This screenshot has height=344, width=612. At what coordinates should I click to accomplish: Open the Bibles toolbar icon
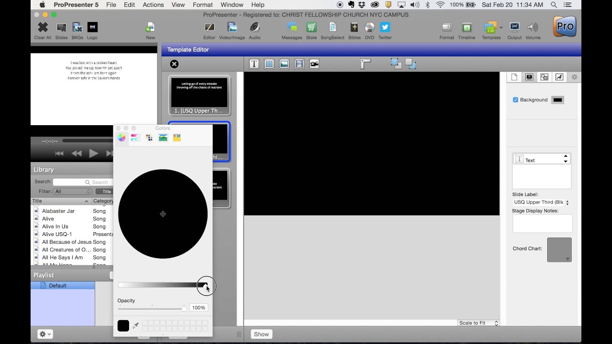tap(354, 28)
